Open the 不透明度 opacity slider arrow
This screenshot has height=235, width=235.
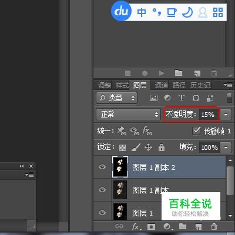(x=226, y=115)
